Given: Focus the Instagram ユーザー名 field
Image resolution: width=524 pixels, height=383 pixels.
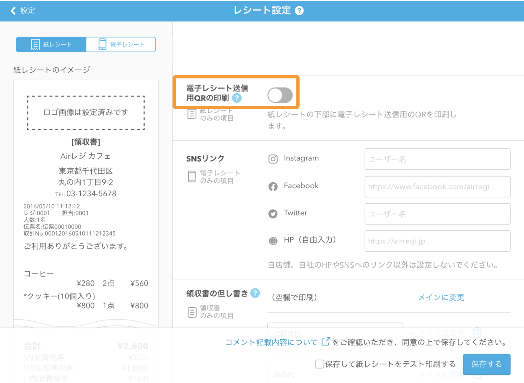Looking at the screenshot, I should coord(437,159).
